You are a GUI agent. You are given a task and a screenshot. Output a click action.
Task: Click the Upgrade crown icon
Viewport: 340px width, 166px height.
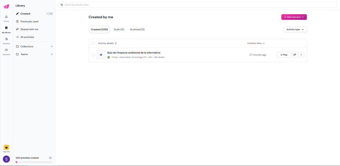pyautogui.click(x=6, y=147)
